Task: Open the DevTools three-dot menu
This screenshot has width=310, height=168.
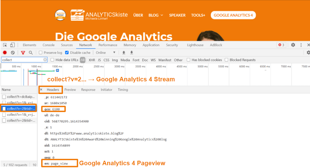Action: click(301, 45)
